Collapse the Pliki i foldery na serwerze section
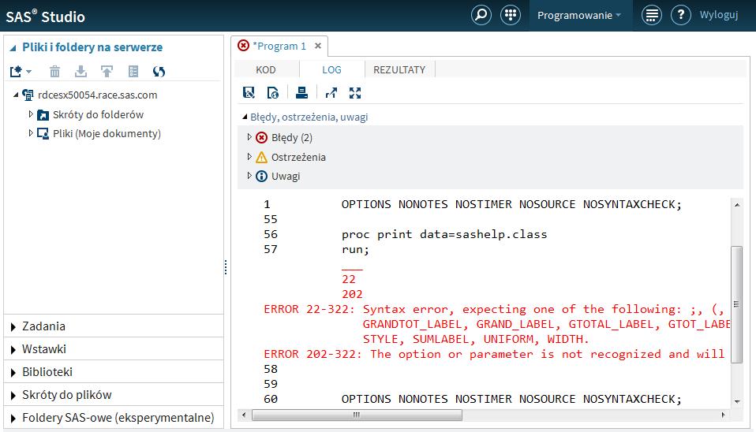This screenshot has width=756, height=432. point(13,47)
